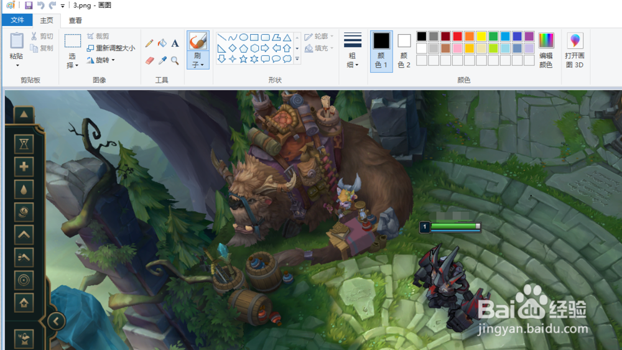Click target circle icon in game sidebar
Viewport: 622px width, 350px height.
(24, 280)
